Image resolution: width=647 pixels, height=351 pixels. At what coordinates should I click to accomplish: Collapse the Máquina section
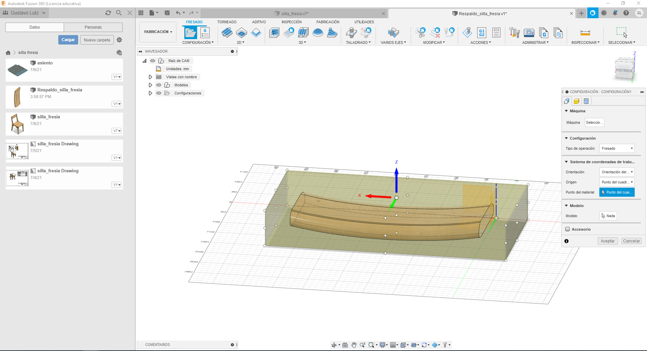click(566, 111)
